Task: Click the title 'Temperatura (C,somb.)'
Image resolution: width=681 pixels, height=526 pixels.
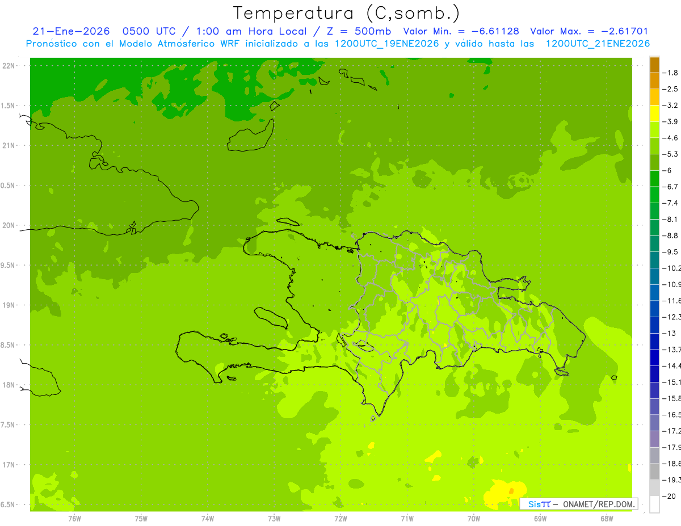Action: click(x=346, y=13)
